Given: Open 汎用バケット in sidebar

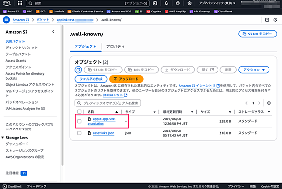Looking at the screenshot, I should coord(15,41).
